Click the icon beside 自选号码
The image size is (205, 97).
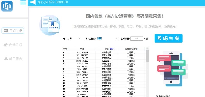[6, 45]
